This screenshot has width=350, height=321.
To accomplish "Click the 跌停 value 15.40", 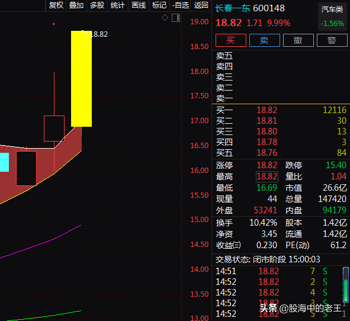I will click(336, 165).
